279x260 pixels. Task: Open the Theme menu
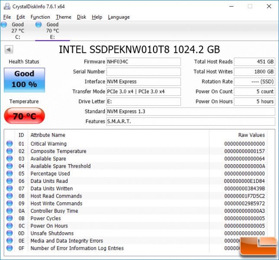tap(64, 17)
